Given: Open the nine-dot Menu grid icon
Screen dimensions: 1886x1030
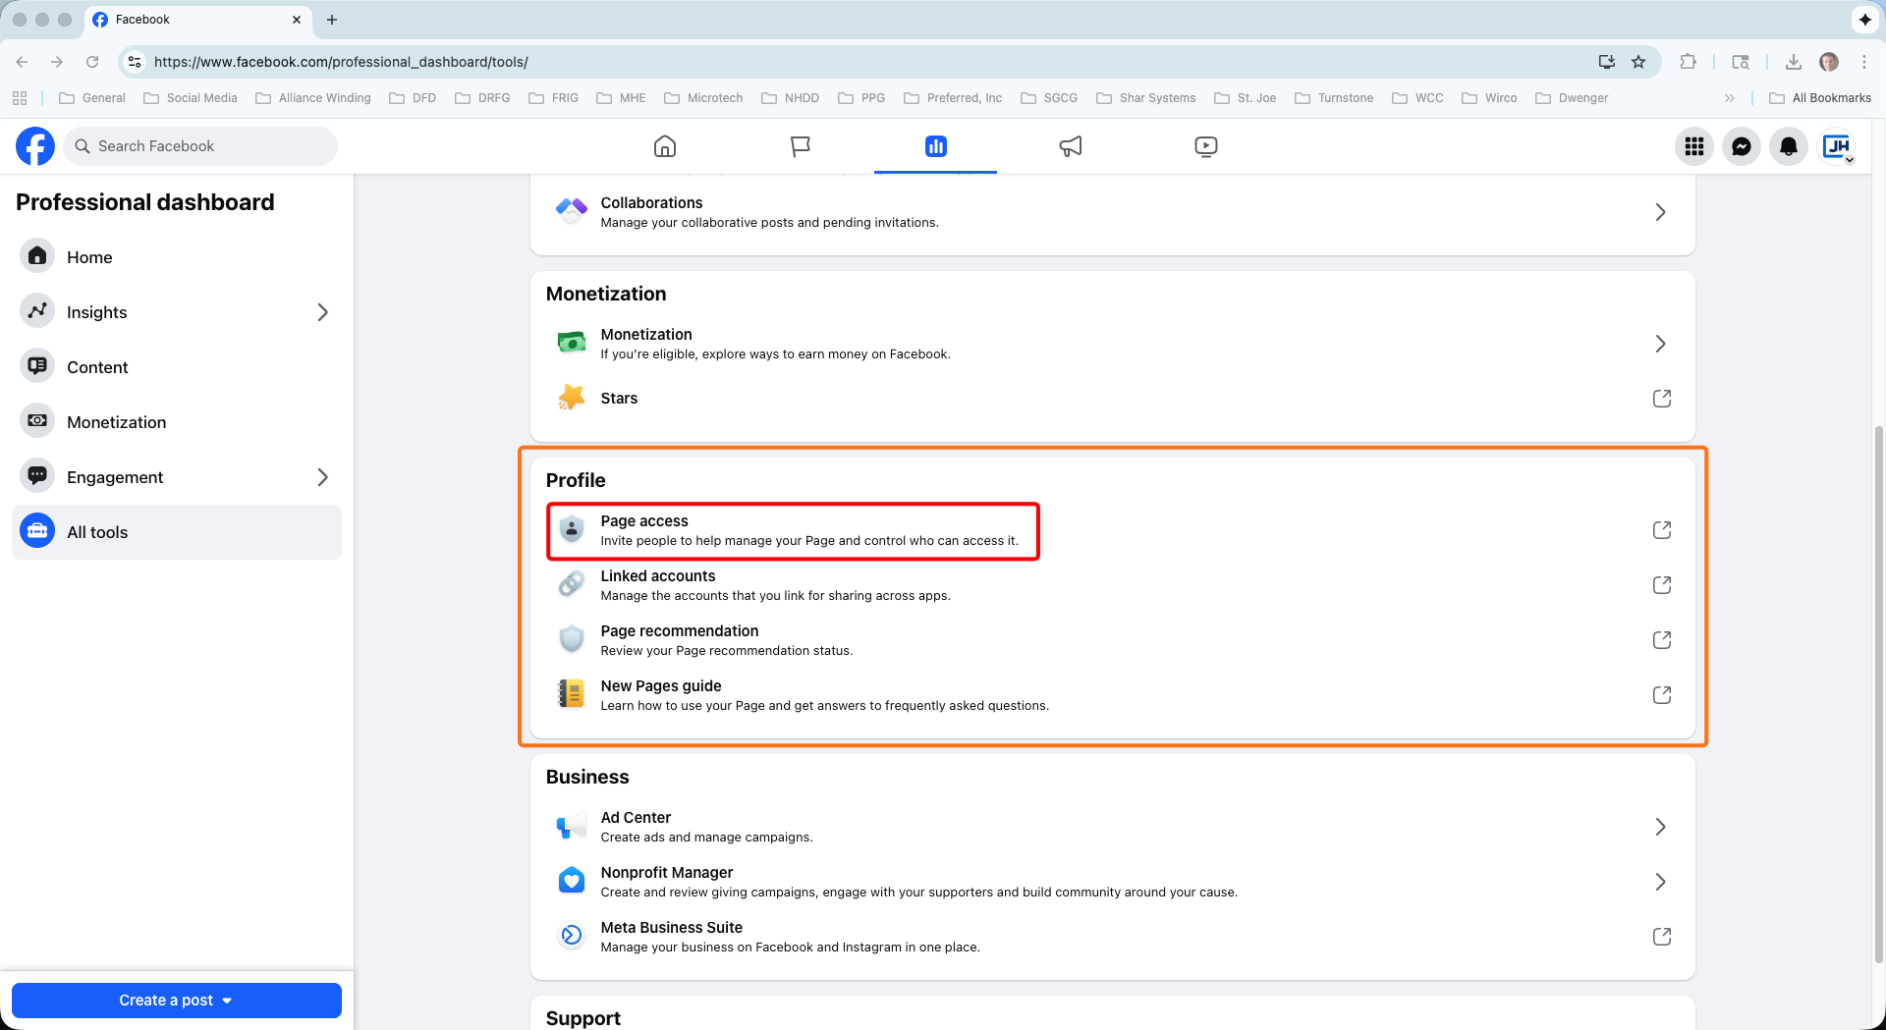Looking at the screenshot, I should pos(1694,146).
